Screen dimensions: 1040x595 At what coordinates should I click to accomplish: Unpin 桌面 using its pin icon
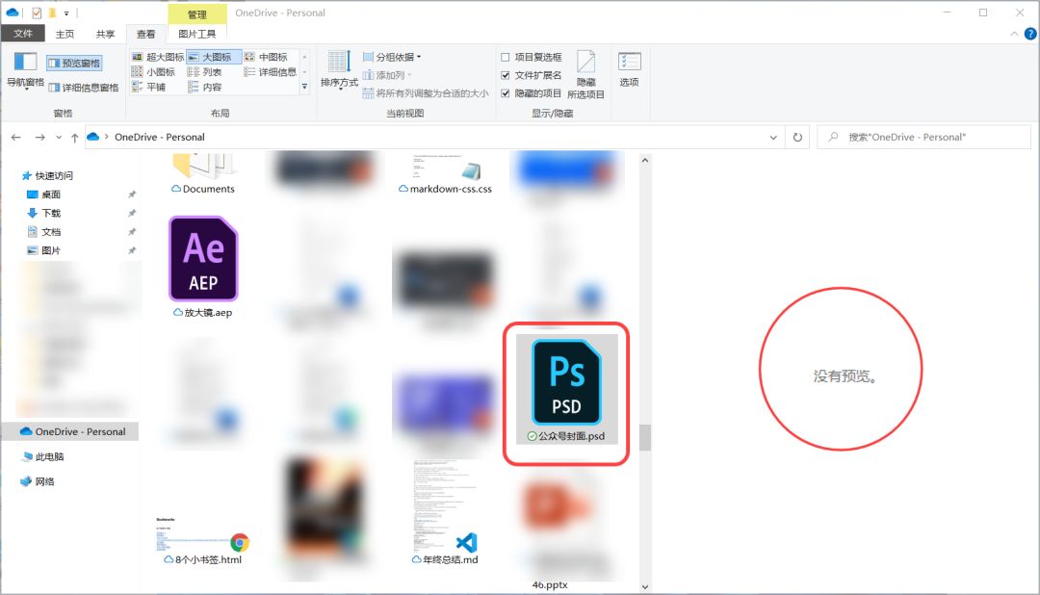tap(131, 194)
